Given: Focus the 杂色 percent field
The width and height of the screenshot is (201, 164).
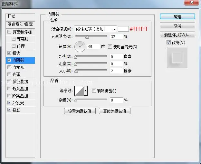Looking at the screenshot, I should pos(116,100).
